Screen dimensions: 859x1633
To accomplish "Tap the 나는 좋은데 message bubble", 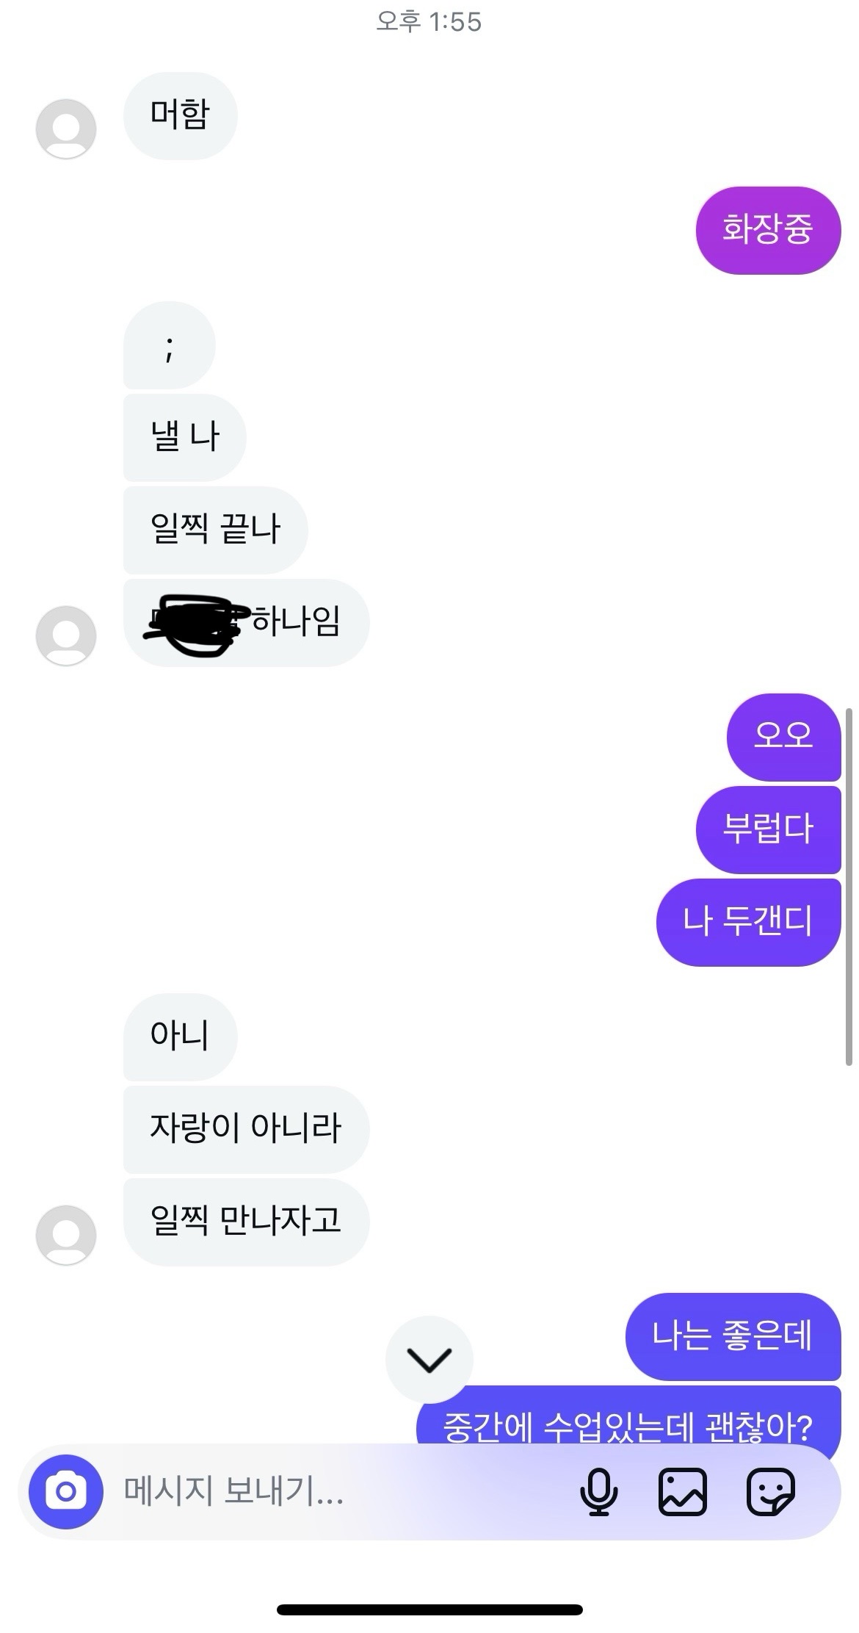I will click(733, 1336).
